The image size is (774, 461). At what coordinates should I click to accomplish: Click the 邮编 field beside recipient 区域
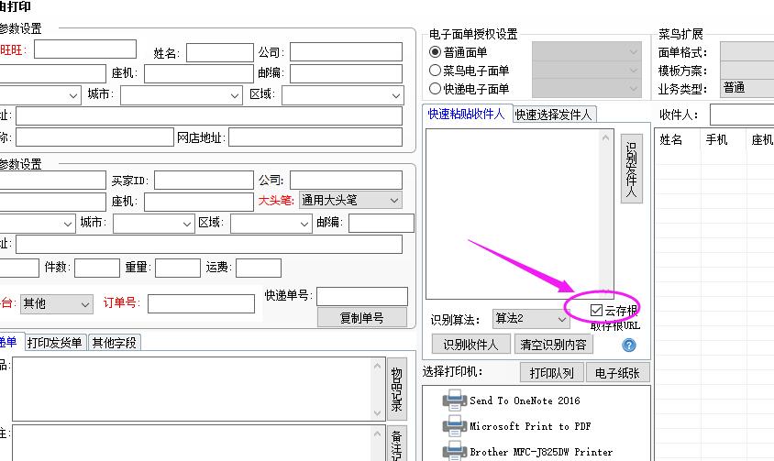[381, 223]
